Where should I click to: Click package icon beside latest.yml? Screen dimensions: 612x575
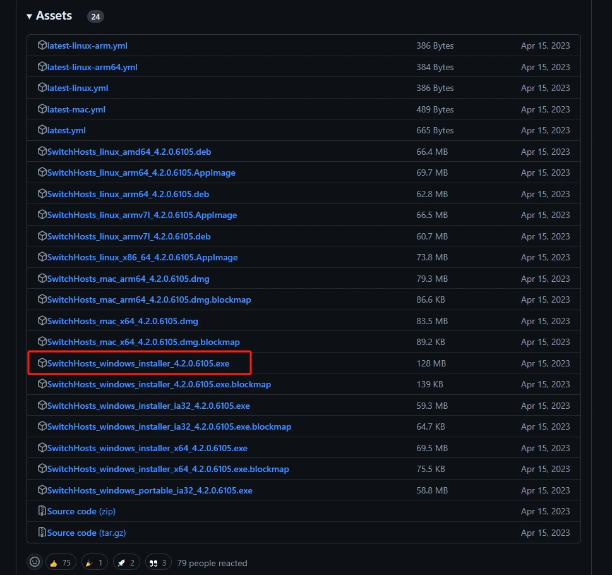tap(42, 130)
